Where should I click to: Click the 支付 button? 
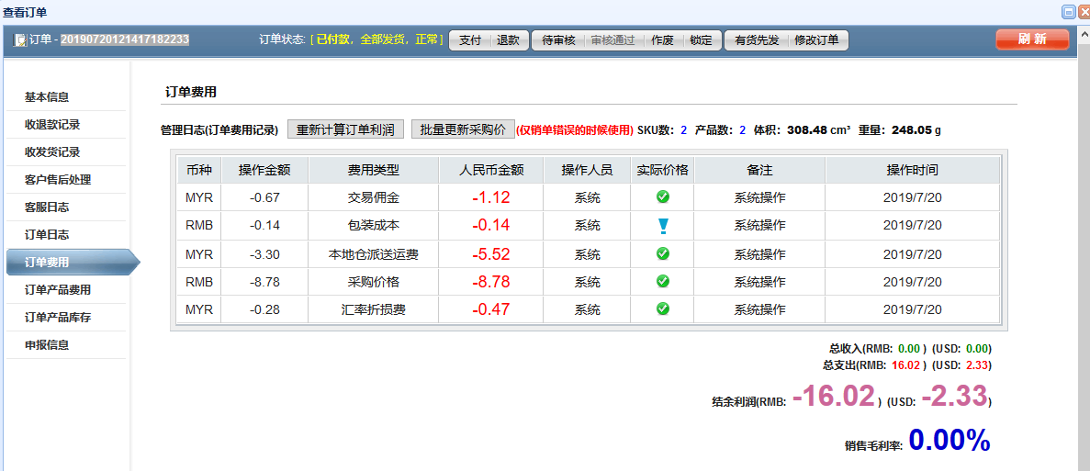coord(470,40)
